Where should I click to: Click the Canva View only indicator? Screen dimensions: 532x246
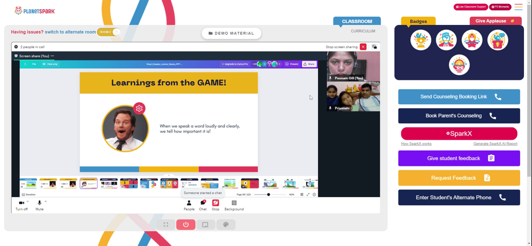[x=50, y=64]
